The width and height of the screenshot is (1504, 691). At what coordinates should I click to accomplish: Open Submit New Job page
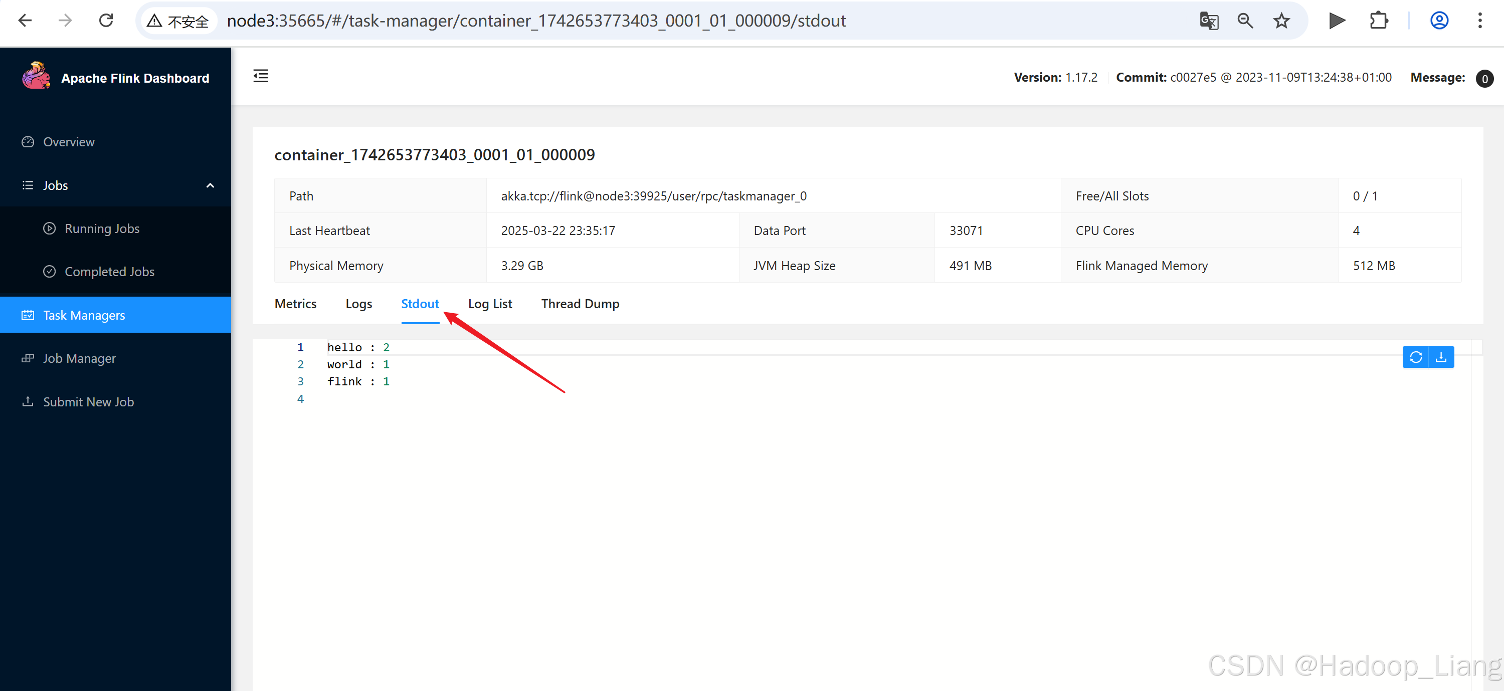point(88,402)
